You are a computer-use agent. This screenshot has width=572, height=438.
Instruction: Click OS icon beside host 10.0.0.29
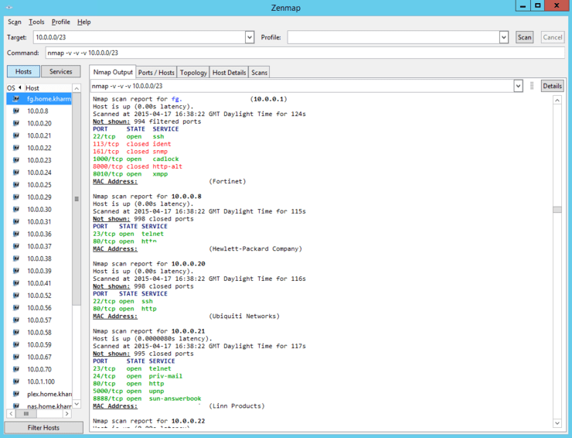click(16, 197)
